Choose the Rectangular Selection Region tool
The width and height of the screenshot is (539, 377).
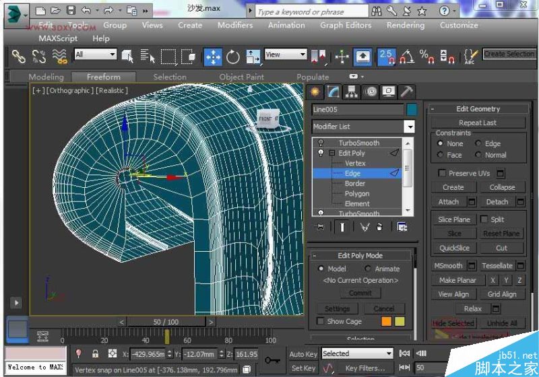[168, 57]
